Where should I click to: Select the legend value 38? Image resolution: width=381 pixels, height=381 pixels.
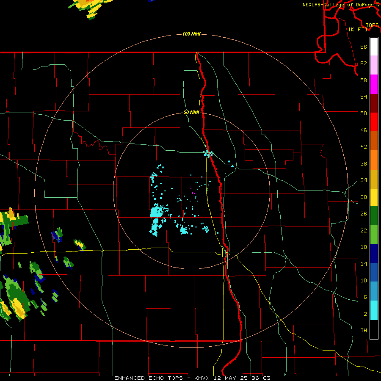pos(364,164)
